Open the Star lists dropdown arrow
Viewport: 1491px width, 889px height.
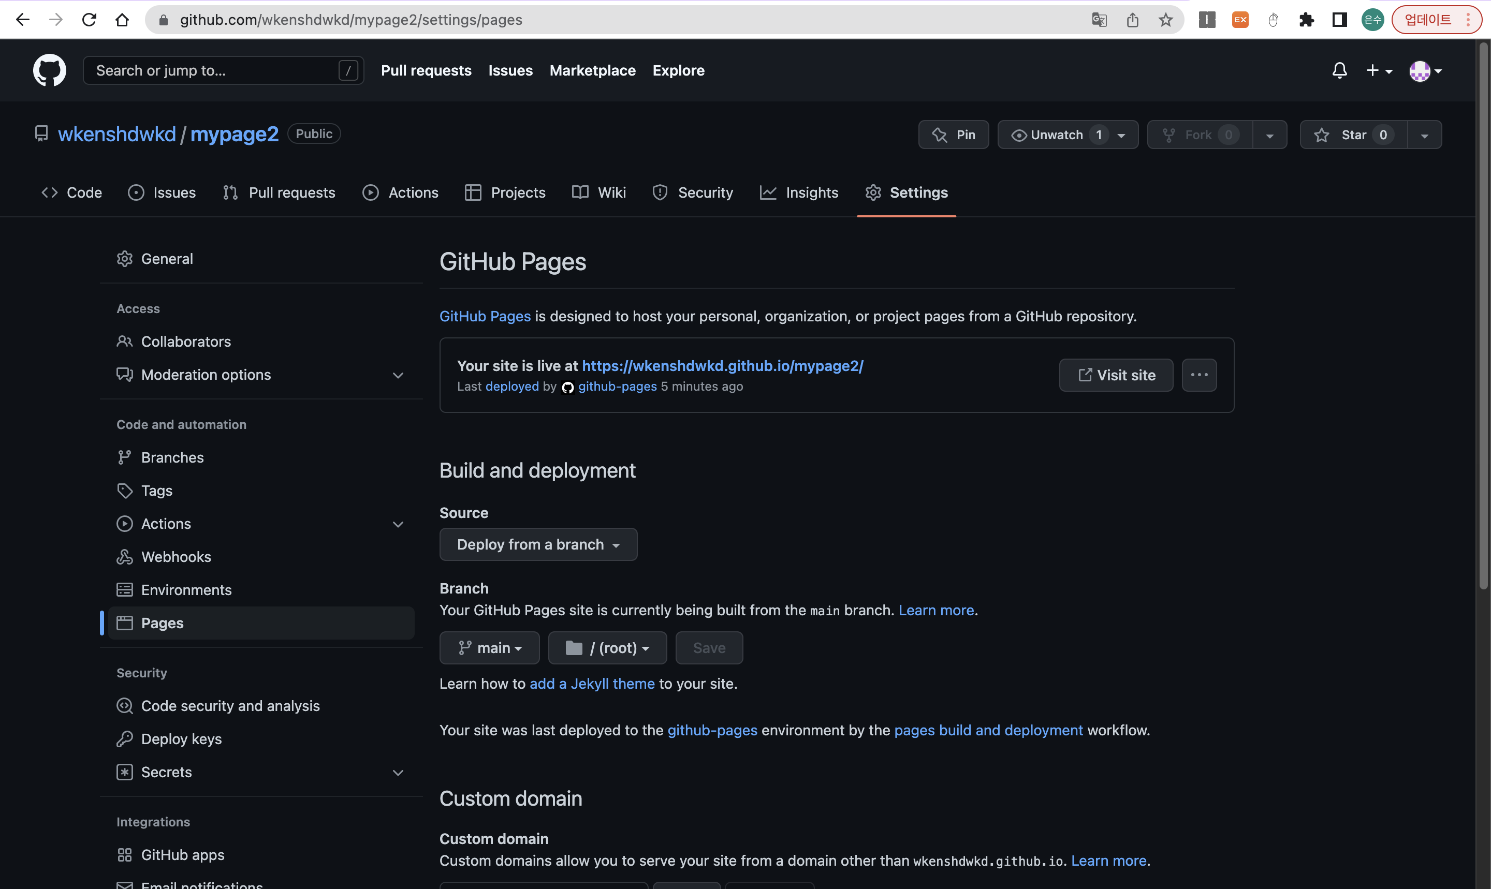coord(1425,135)
